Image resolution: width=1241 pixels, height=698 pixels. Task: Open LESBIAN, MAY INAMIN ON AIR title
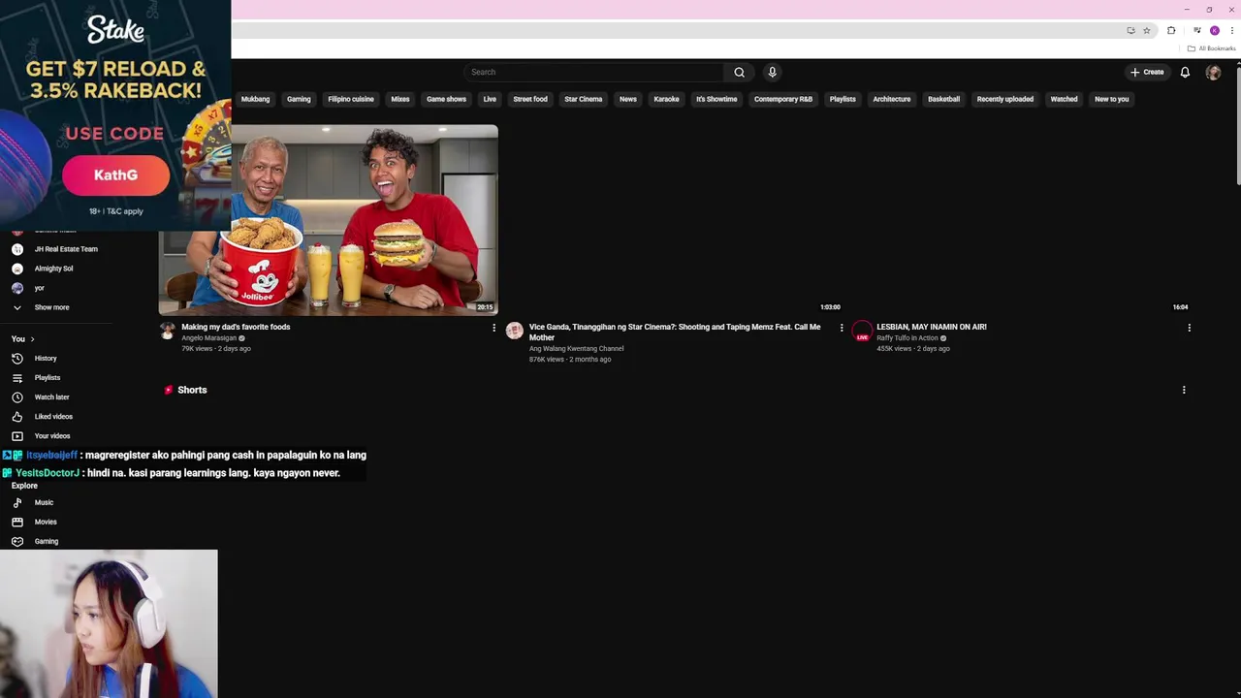point(932,327)
